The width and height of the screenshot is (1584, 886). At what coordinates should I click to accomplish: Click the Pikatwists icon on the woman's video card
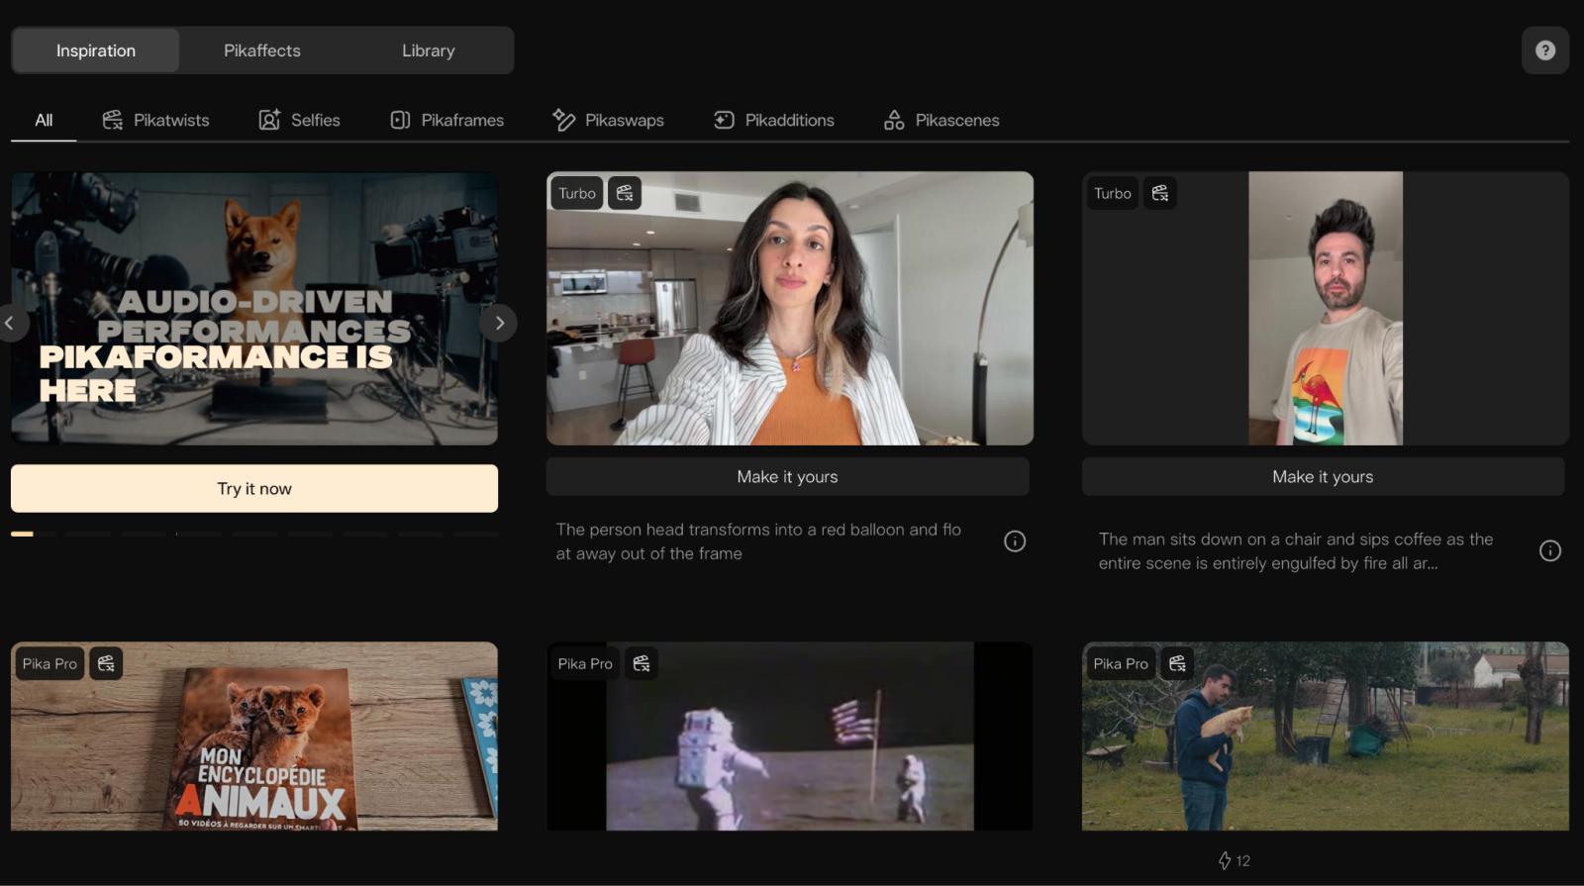(625, 193)
